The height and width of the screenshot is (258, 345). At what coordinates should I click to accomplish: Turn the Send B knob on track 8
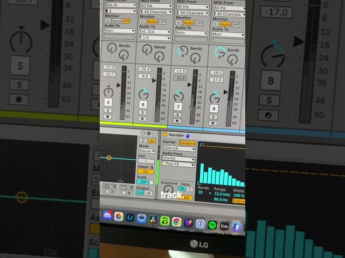tap(232, 60)
